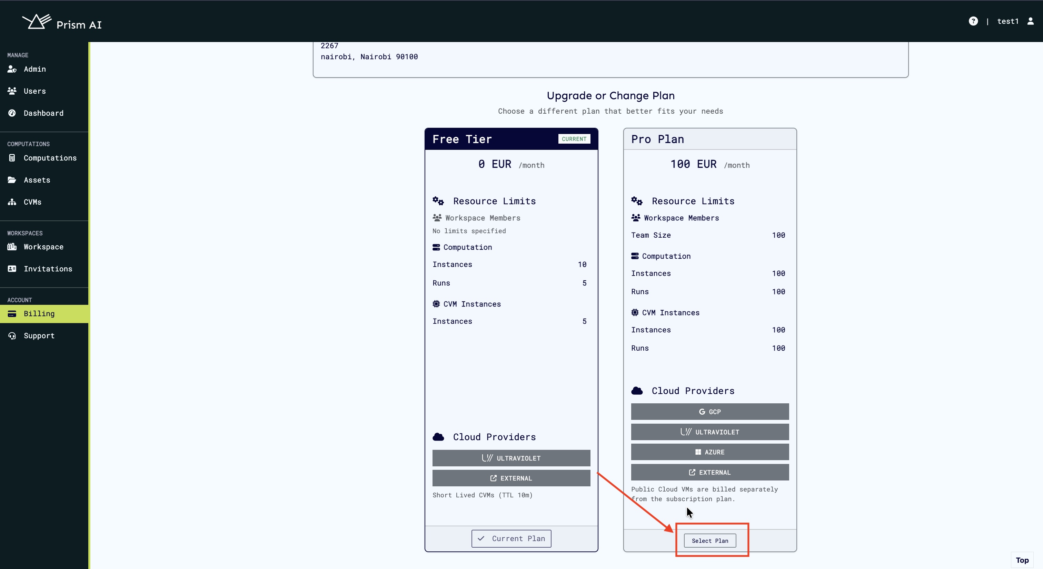Click the Resource Limits gears icon in Free Tier
The width and height of the screenshot is (1043, 569).
tap(438, 201)
